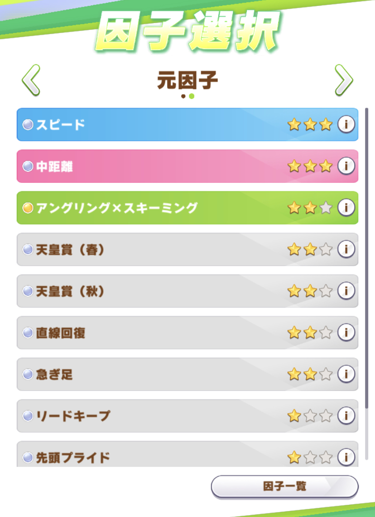Select the 中距離 factor radio dot
The height and width of the screenshot is (517, 375).
28,166
